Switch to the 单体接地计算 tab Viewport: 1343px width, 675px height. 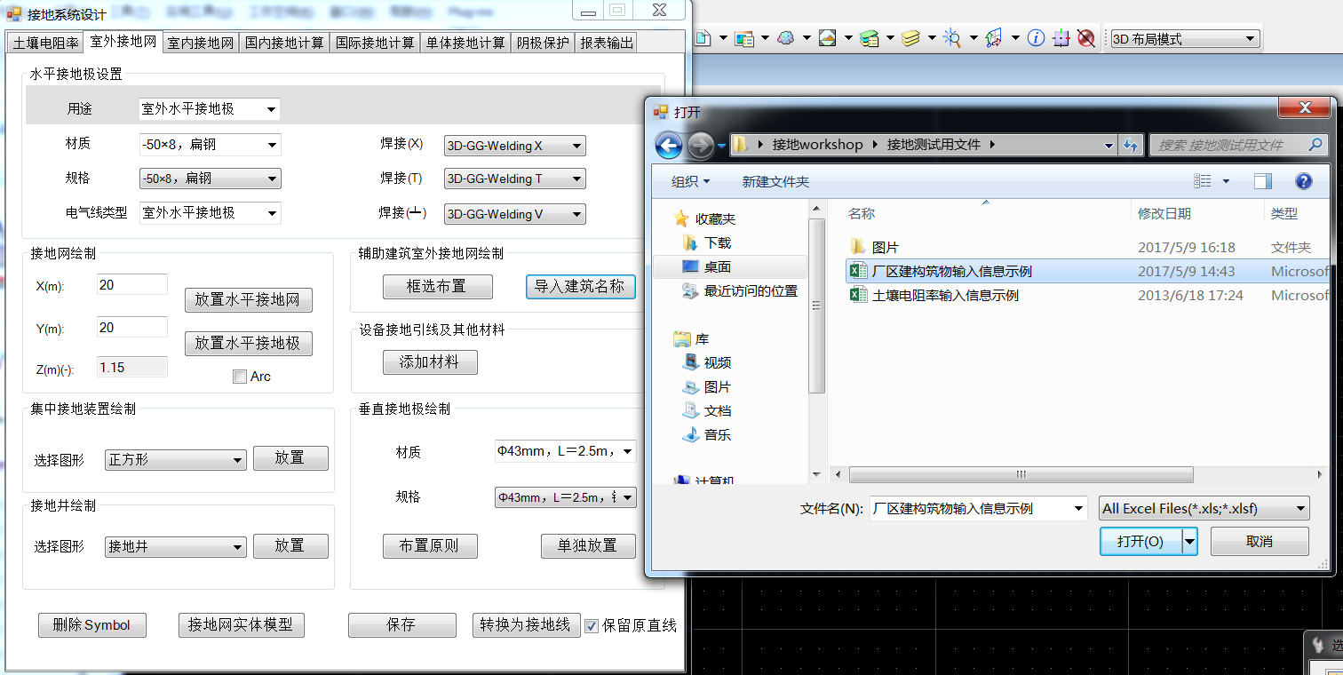[x=465, y=43]
